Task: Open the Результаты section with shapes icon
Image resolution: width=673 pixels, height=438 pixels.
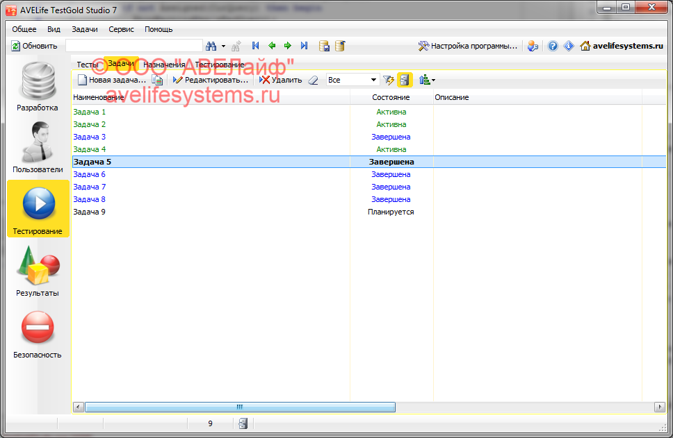Action: [38, 271]
